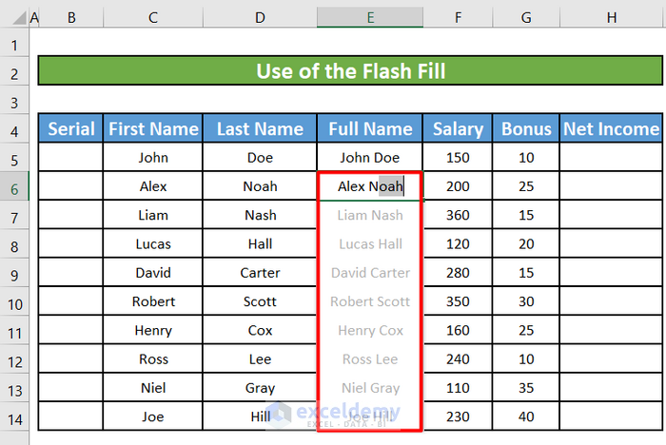
Task: Click the last name cell 'Scott'
Action: [x=260, y=301]
